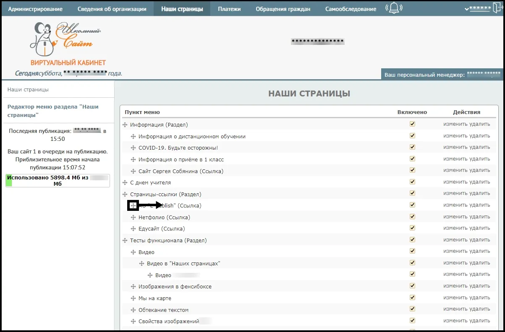Viewport: 505px width, 332px height.
Task: Toggle the Едусайт (Ссылка) enabled checkbox
Action: pos(412,228)
